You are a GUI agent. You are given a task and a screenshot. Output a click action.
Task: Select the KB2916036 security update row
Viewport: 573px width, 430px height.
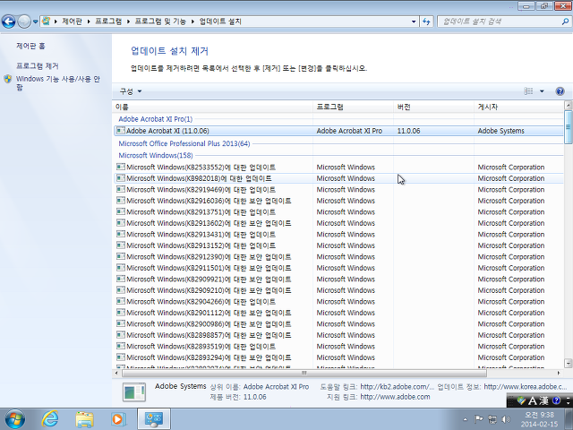tap(338, 201)
